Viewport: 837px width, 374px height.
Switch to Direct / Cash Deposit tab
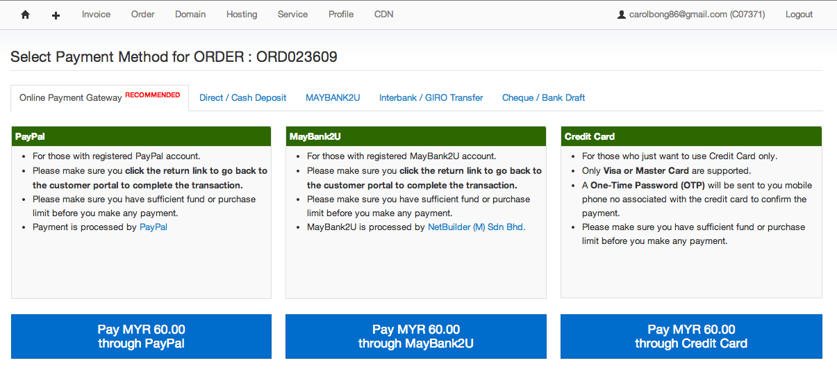(x=242, y=98)
